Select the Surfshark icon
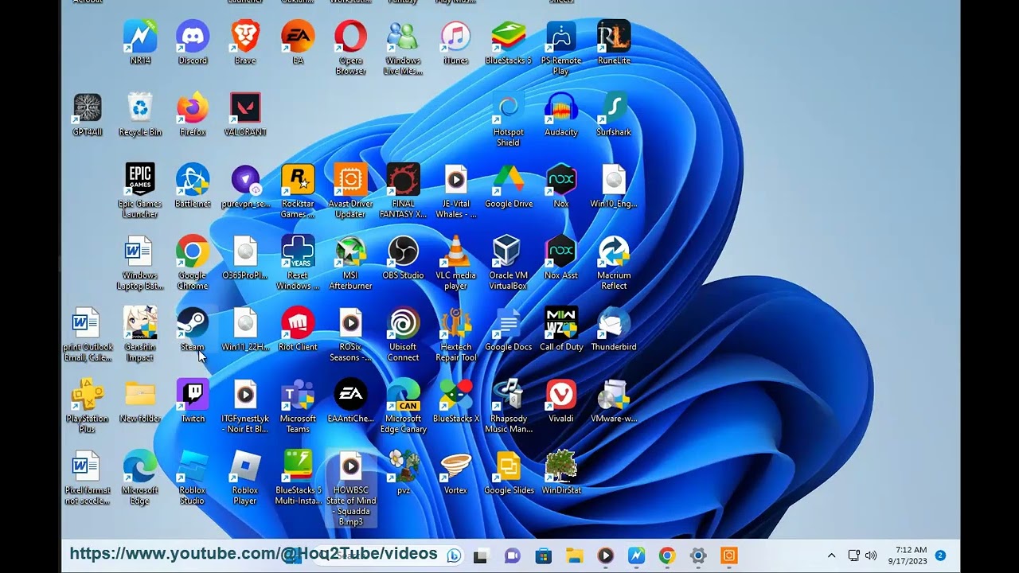1019x573 pixels. (614, 115)
